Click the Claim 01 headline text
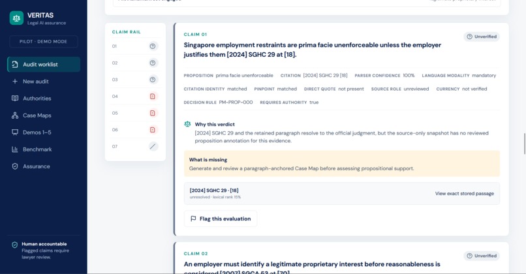526x274 pixels. 313,50
